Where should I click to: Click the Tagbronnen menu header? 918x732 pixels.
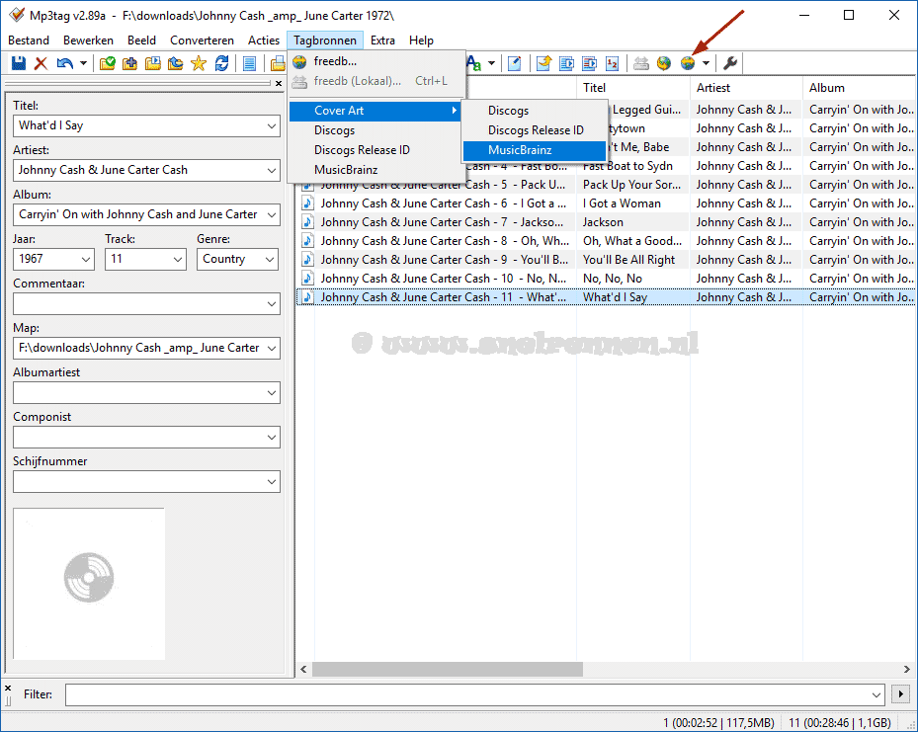(325, 41)
